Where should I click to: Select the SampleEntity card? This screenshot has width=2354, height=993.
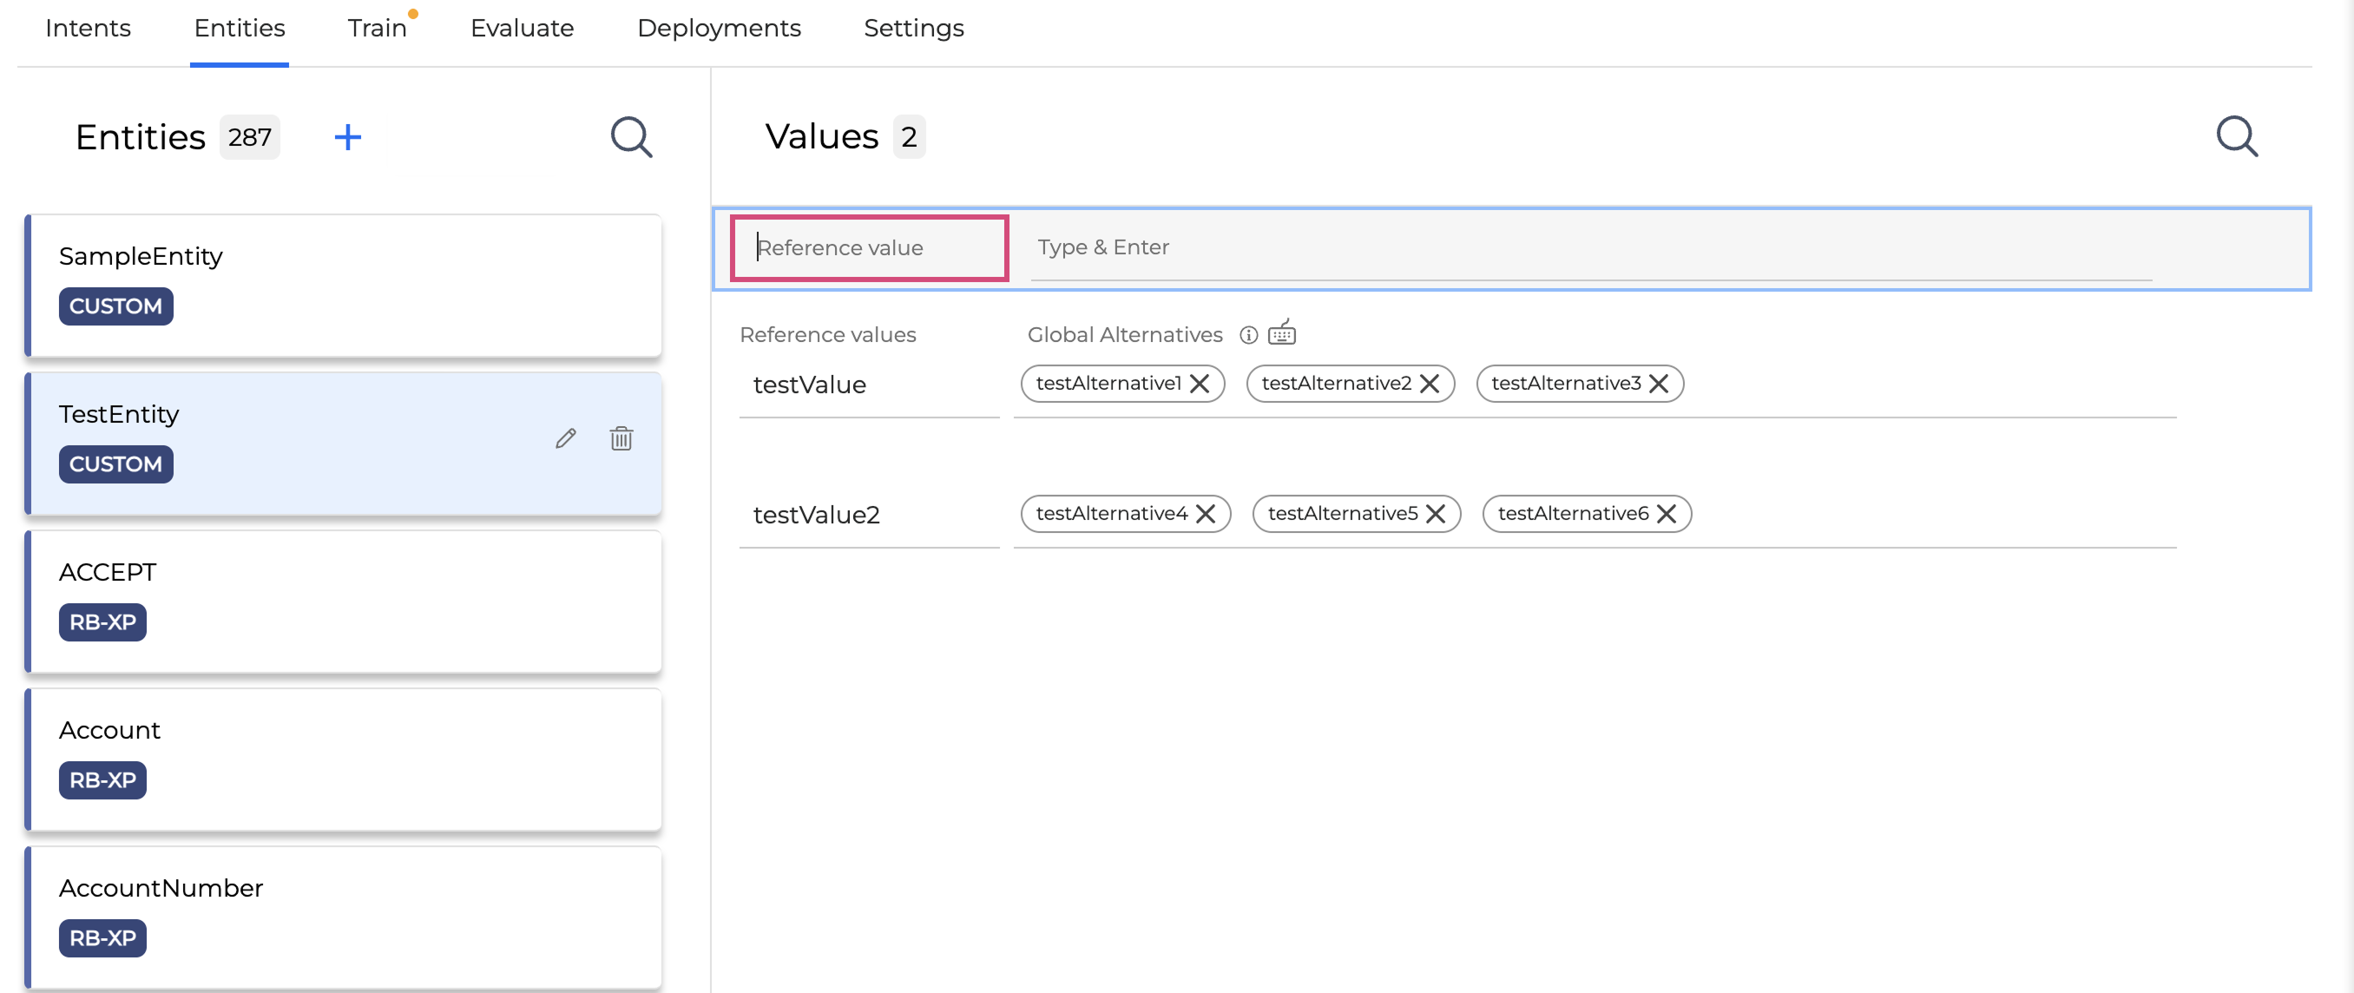tap(343, 285)
